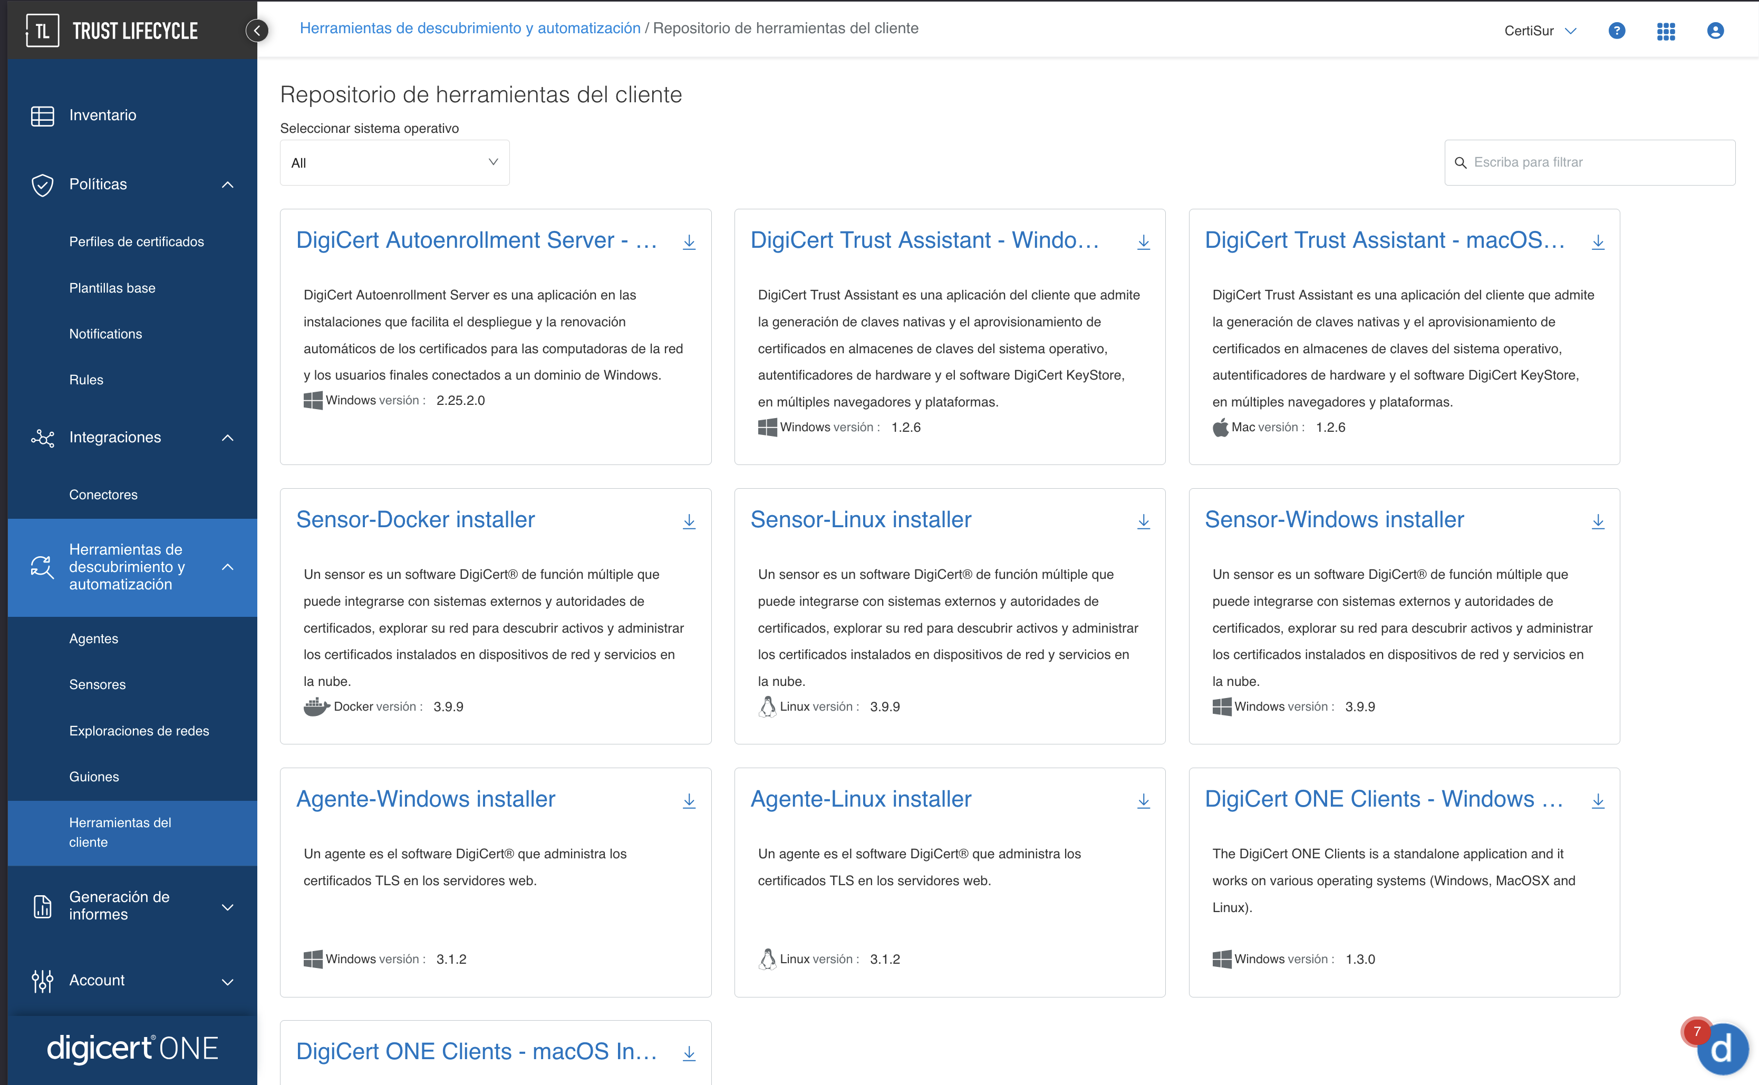Viewport: 1759px width, 1085px height.
Task: Open the CertiSur account dropdown
Action: (x=1540, y=31)
